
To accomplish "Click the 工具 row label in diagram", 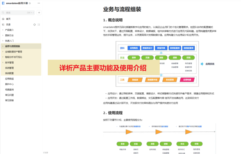I will pos(122,80).
